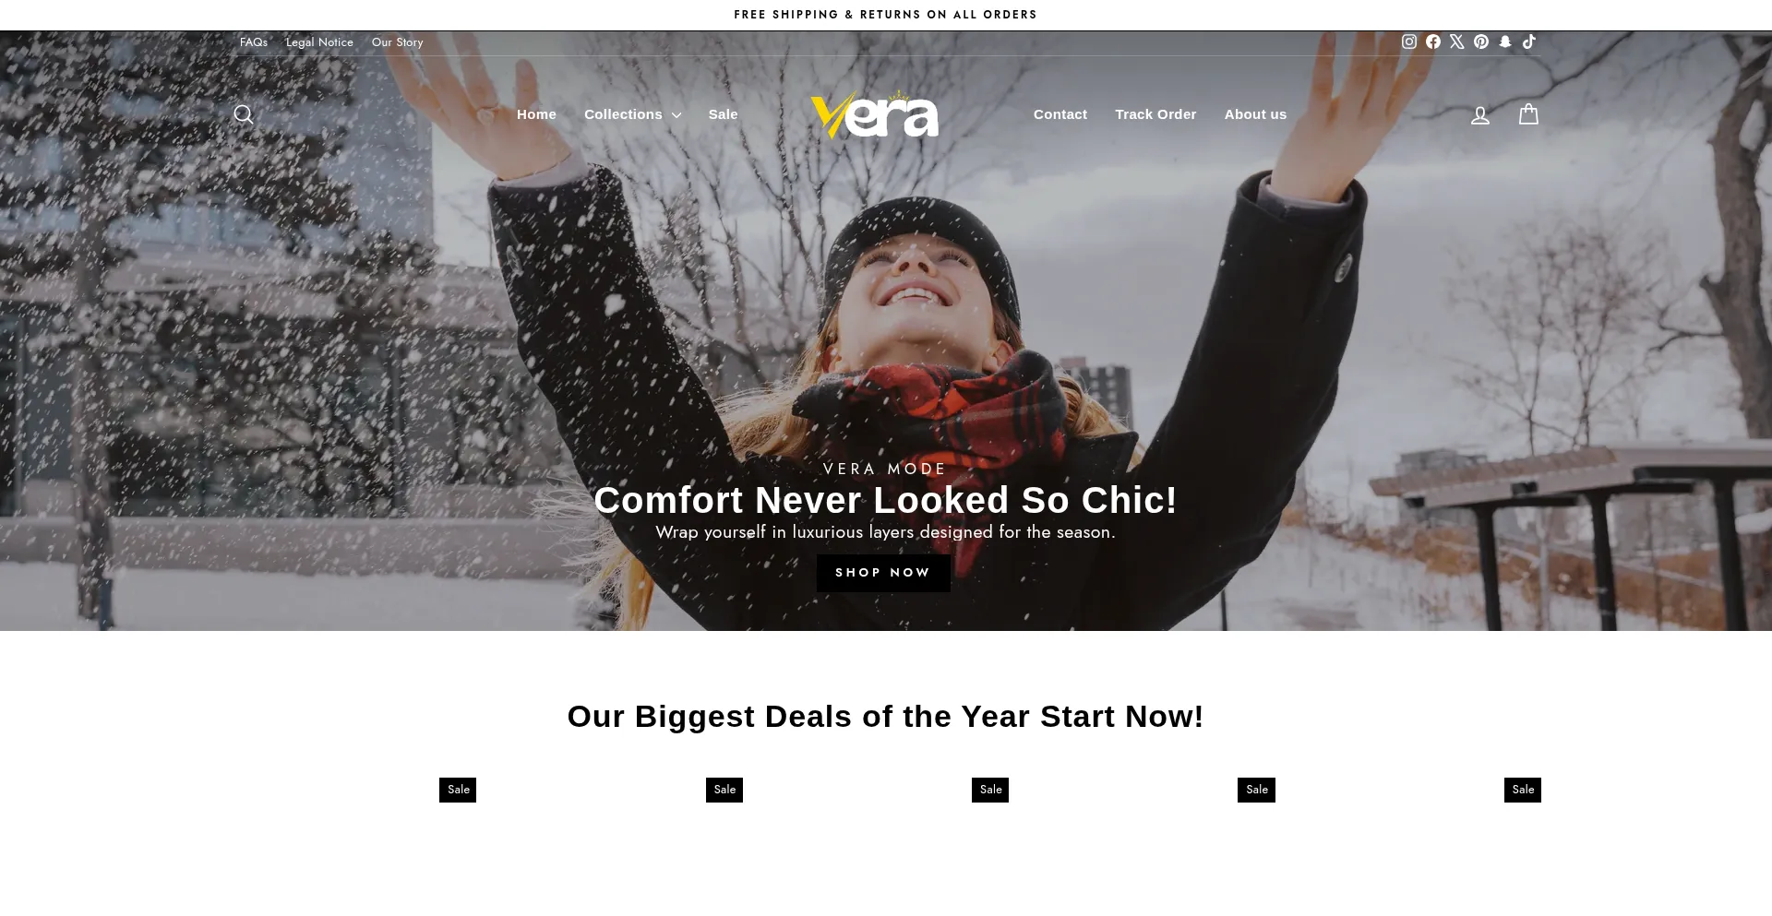Open the Contact page link
The width and height of the screenshot is (1772, 916).
[1060, 114]
